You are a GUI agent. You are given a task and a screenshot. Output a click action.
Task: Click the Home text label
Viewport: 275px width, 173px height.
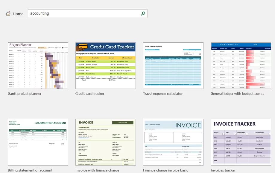[18, 14]
